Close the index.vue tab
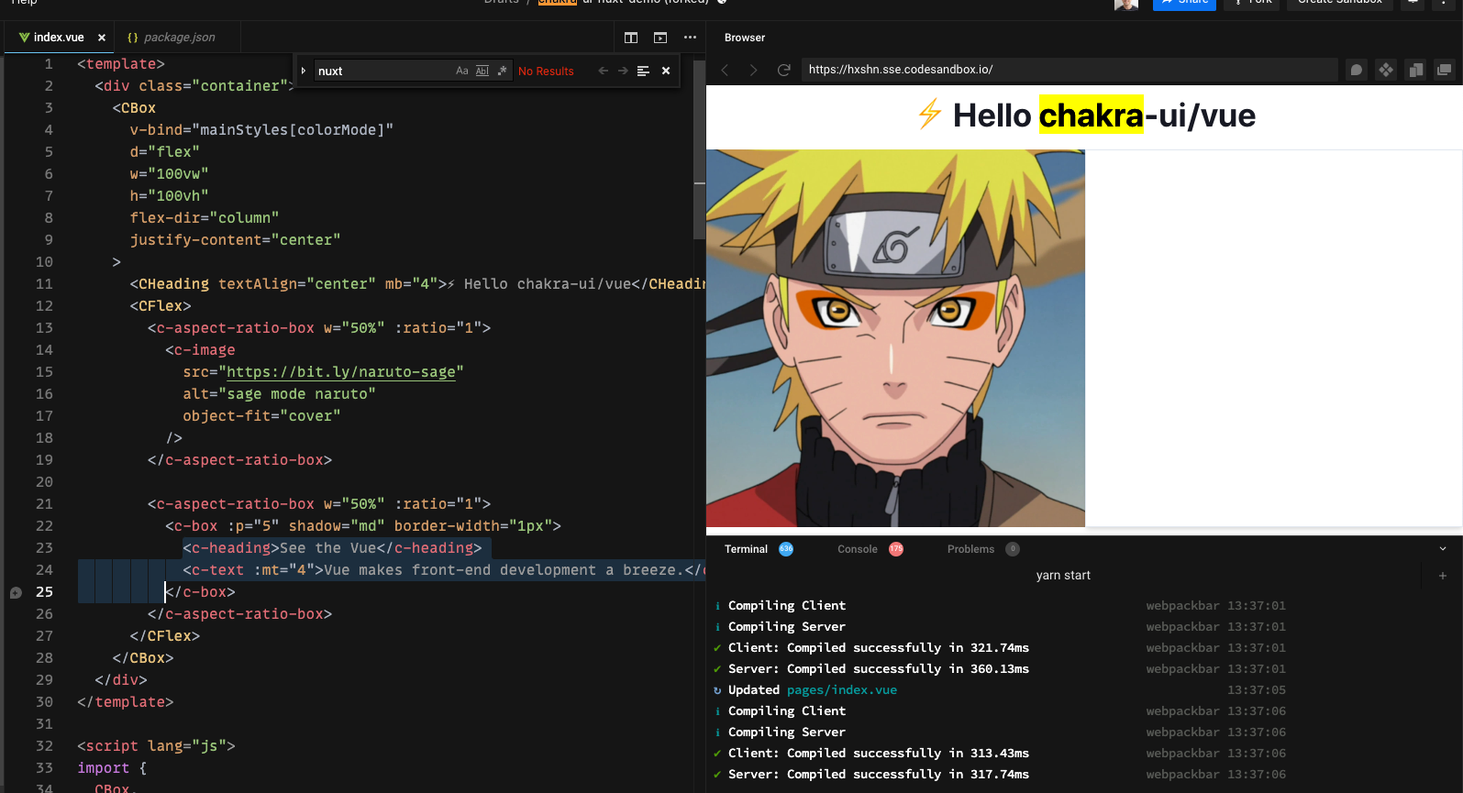The width and height of the screenshot is (1463, 793). 102,38
